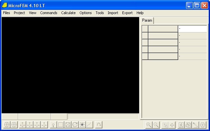
Task: Select the pencil drawing tool
Action: (x=196, y=125)
